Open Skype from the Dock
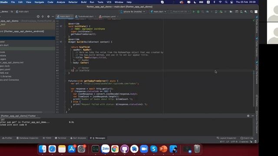Screen dimensions: 278x156 click(154, 149)
